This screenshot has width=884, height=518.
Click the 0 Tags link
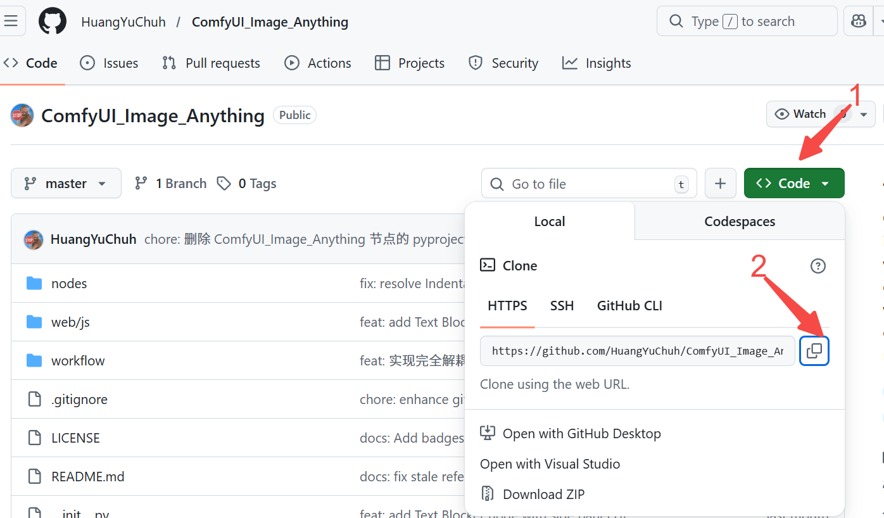tap(246, 184)
